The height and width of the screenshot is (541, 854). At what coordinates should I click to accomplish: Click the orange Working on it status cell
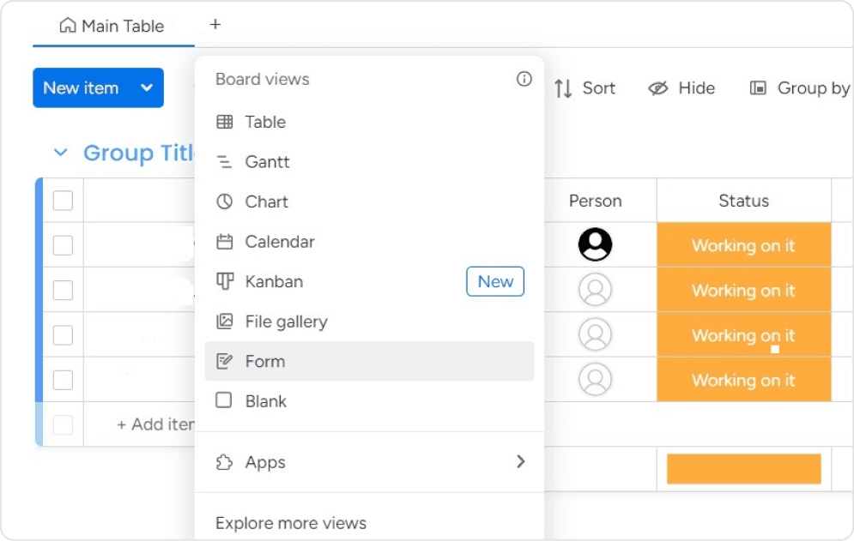(x=743, y=245)
